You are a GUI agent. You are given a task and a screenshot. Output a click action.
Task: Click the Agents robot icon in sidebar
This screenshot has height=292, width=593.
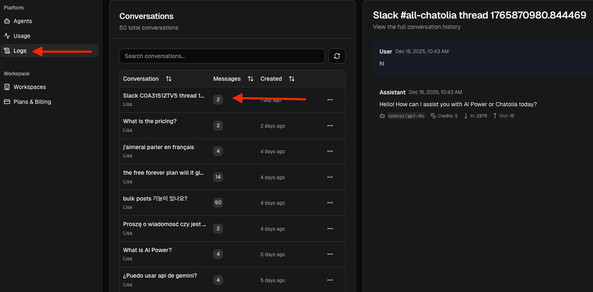coord(7,21)
